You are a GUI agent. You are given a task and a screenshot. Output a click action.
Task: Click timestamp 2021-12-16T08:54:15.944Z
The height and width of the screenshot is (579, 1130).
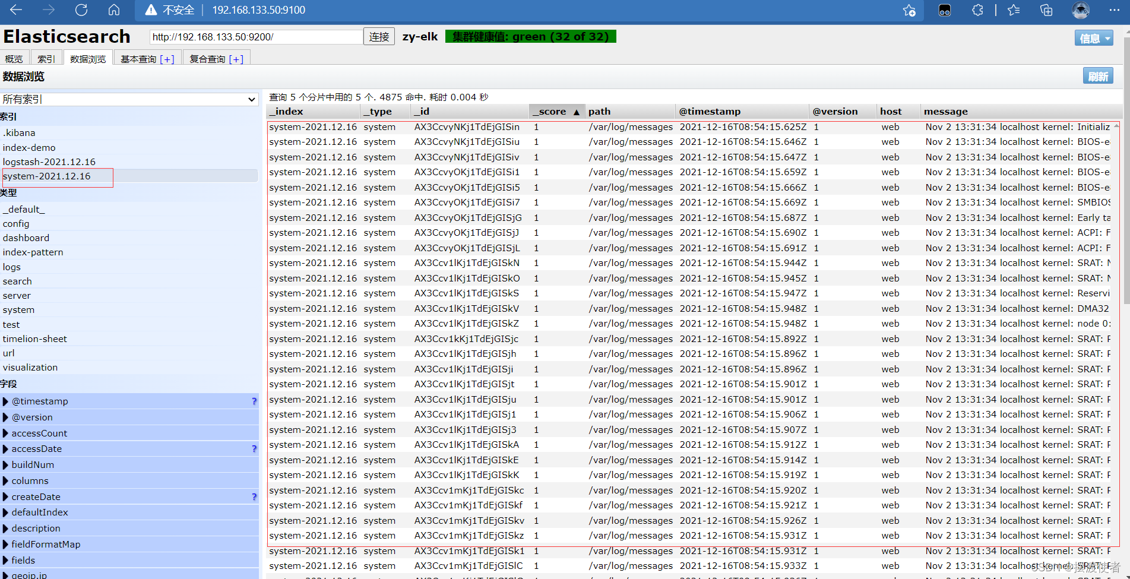(743, 263)
